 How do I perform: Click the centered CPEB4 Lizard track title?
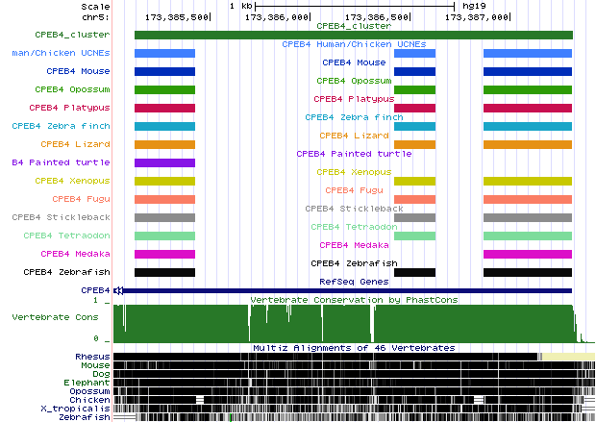pyautogui.click(x=352, y=135)
